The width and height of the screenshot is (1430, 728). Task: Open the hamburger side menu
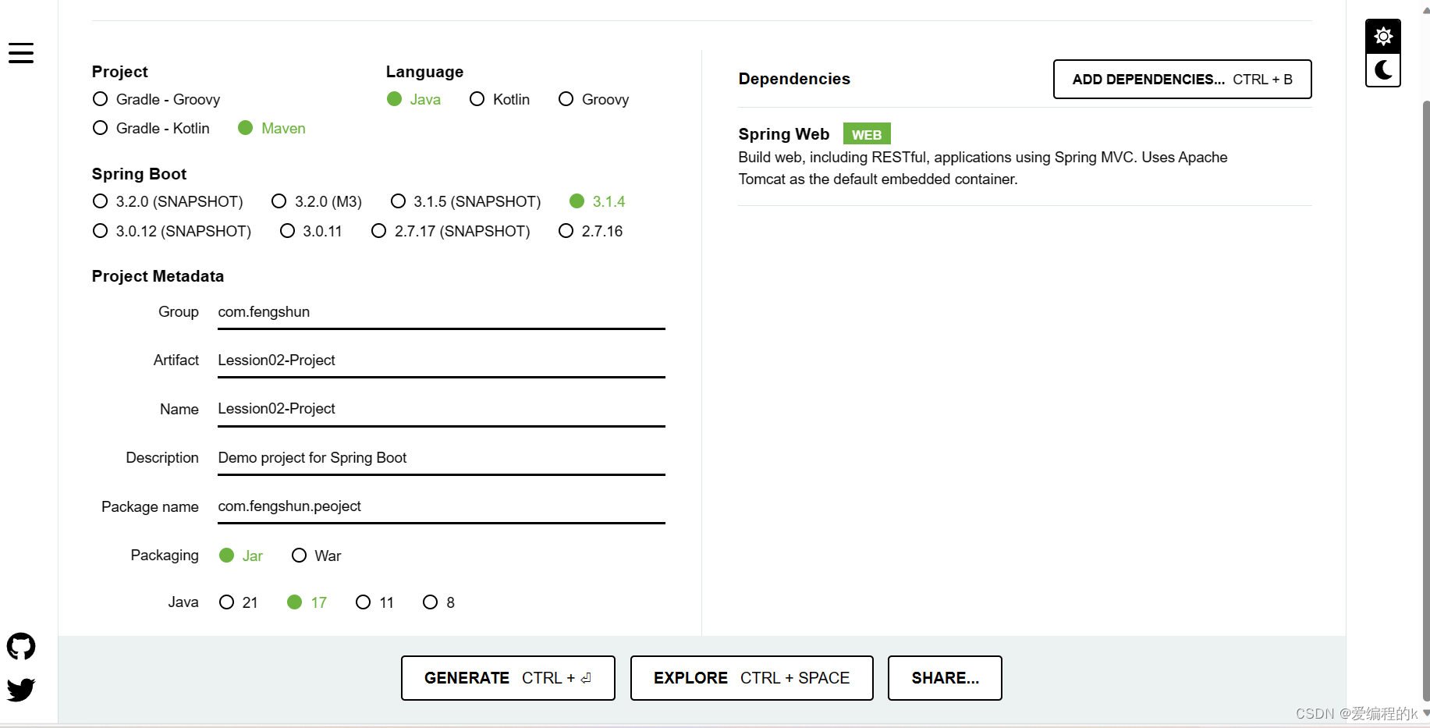tap(21, 53)
